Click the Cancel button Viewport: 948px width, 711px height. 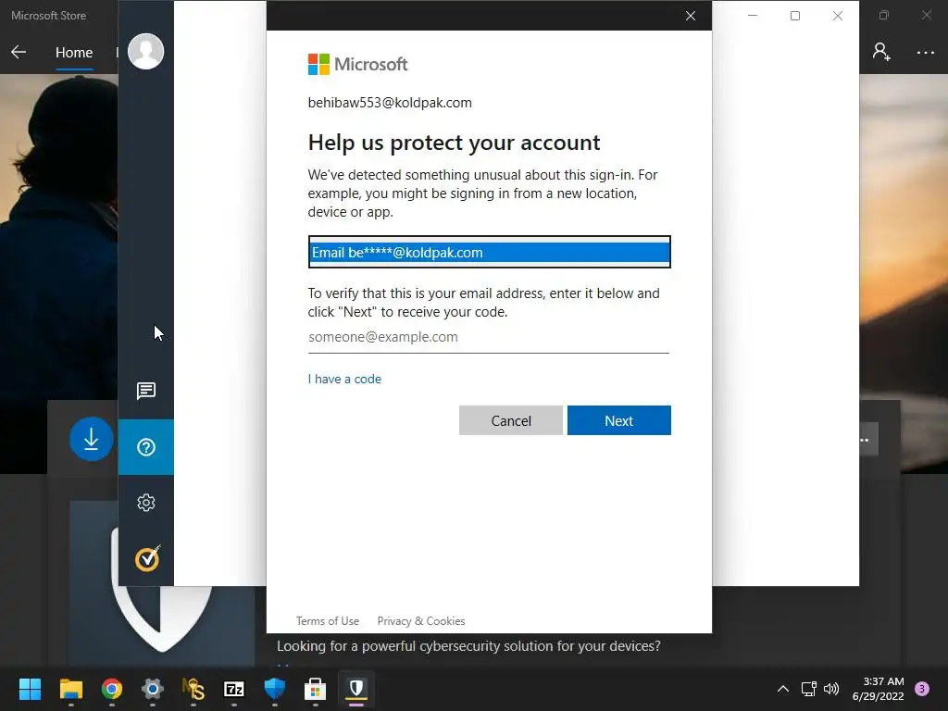click(x=511, y=420)
